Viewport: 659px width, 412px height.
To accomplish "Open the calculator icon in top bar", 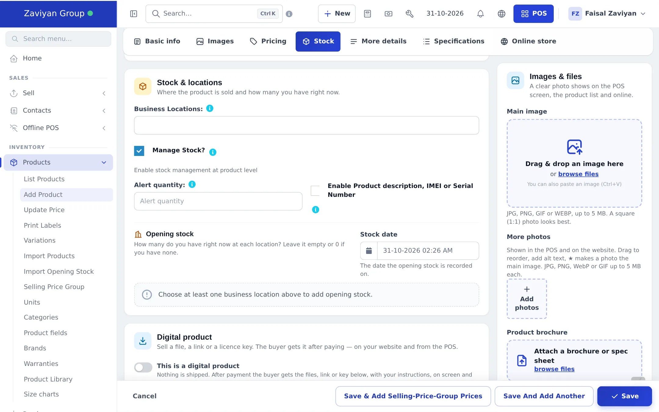I will (367, 14).
